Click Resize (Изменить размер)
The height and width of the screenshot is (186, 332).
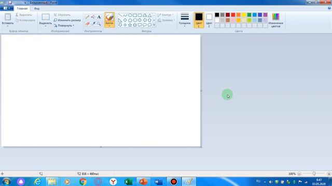click(67, 20)
